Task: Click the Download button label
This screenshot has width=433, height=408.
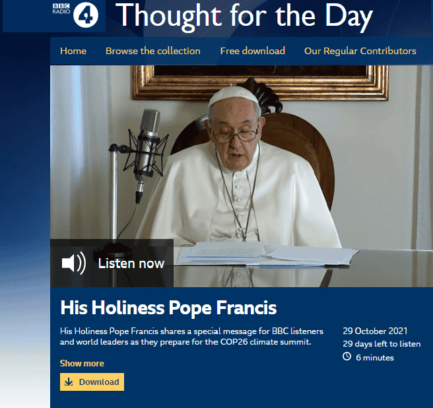Action: (x=99, y=382)
